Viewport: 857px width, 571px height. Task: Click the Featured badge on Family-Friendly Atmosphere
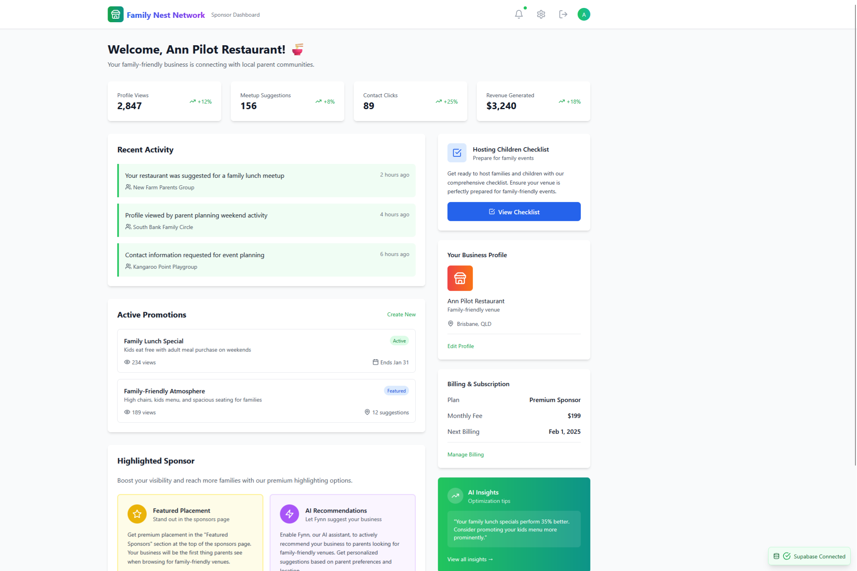coord(396,391)
